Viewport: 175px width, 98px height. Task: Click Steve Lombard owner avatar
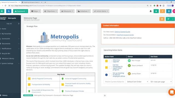click(129, 66)
